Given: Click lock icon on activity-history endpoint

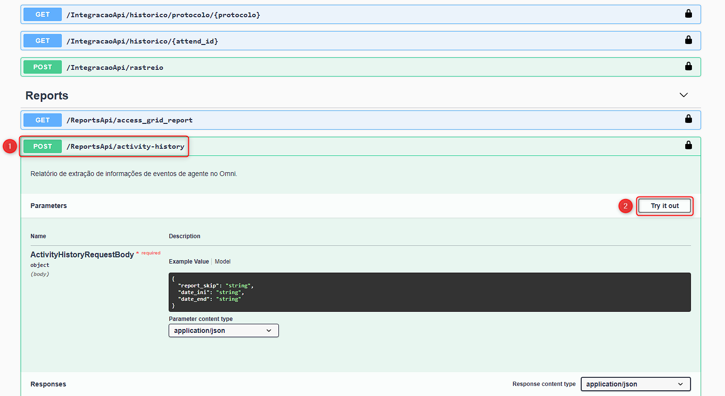Looking at the screenshot, I should click(688, 145).
